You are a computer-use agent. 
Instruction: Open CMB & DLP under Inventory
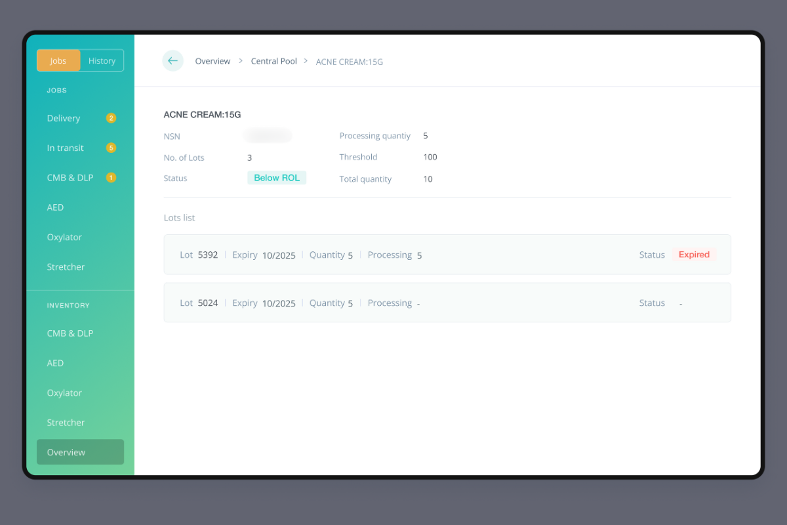click(70, 333)
